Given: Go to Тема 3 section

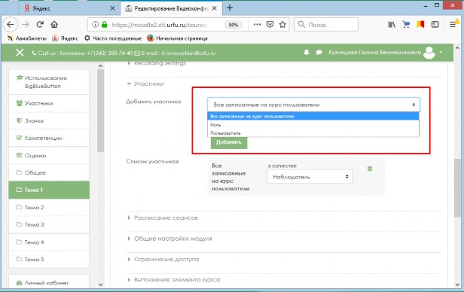Looking at the screenshot, I should pos(49,224).
